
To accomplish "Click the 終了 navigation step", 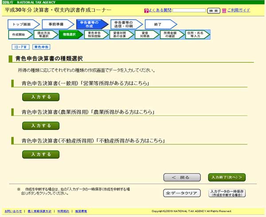I will click(158, 24).
